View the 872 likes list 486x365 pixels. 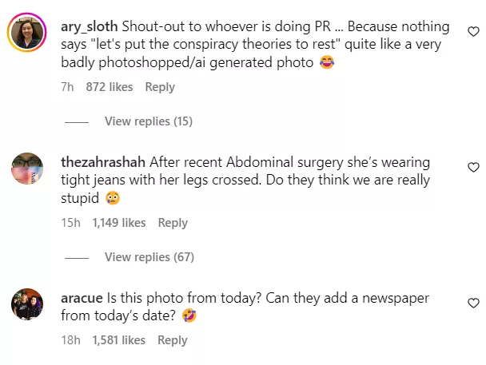coord(110,87)
